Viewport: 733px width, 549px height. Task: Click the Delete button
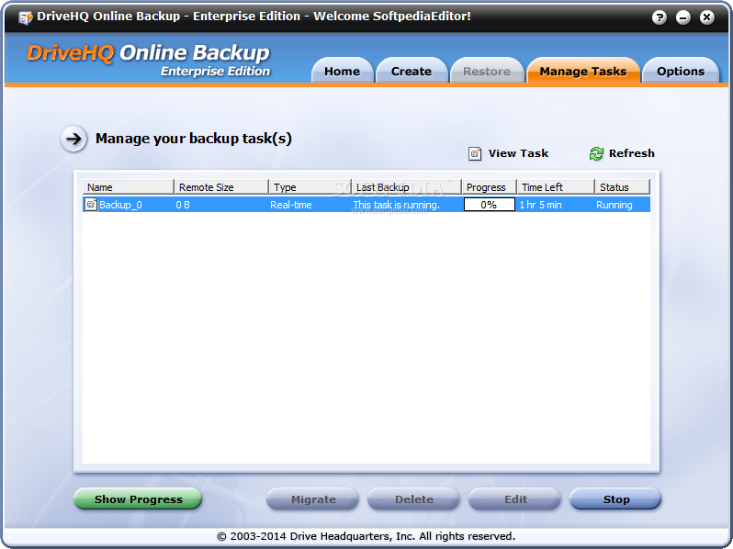point(413,499)
